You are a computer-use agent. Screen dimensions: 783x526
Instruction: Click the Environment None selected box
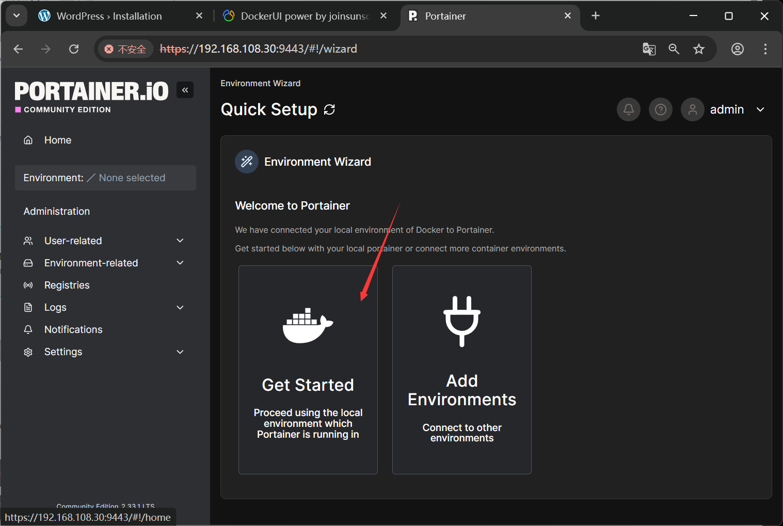pyautogui.click(x=105, y=178)
